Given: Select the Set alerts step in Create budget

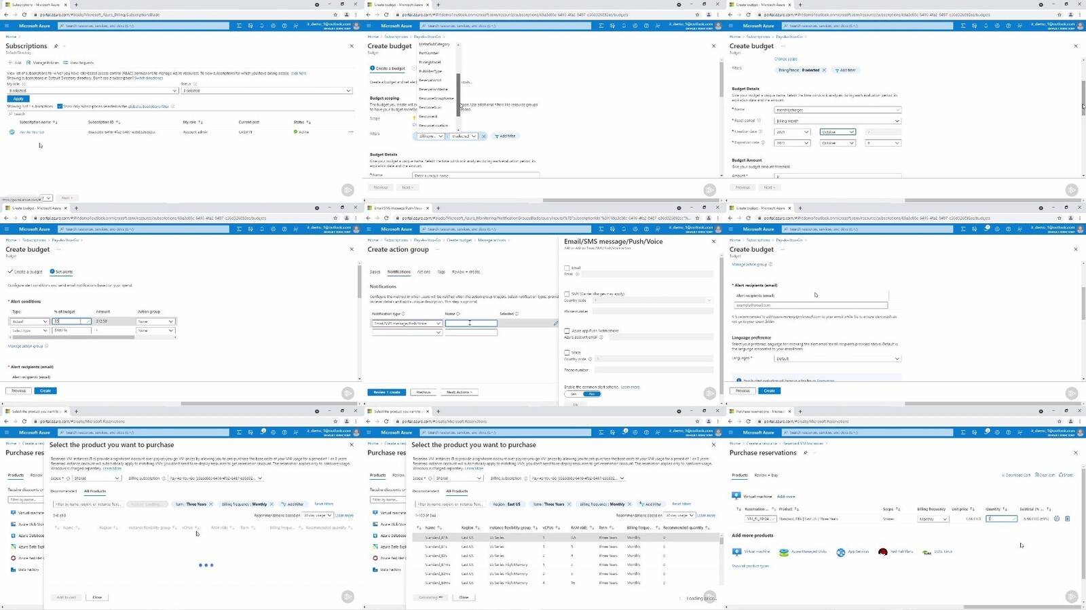Looking at the screenshot, I should [62, 271].
